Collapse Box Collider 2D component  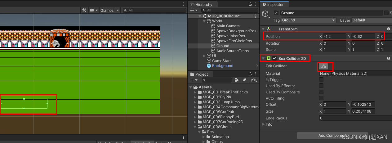pyautogui.click(x=263, y=58)
